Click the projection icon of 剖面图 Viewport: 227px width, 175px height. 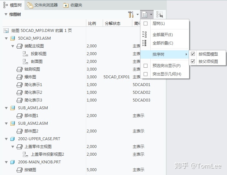[25, 62]
